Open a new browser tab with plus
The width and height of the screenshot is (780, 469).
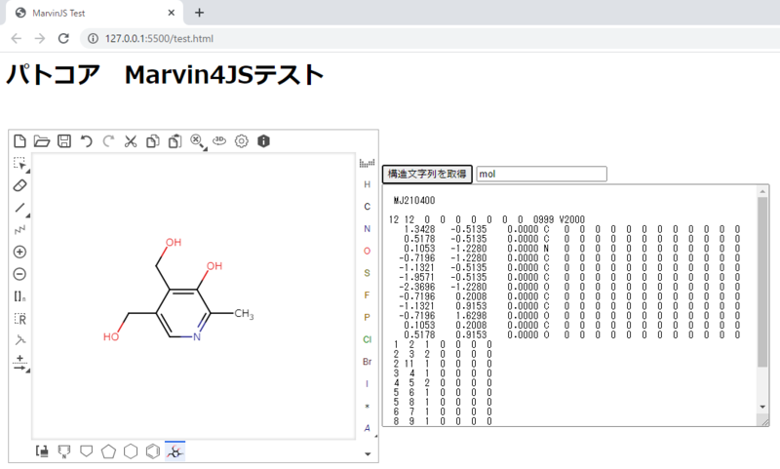(x=200, y=13)
